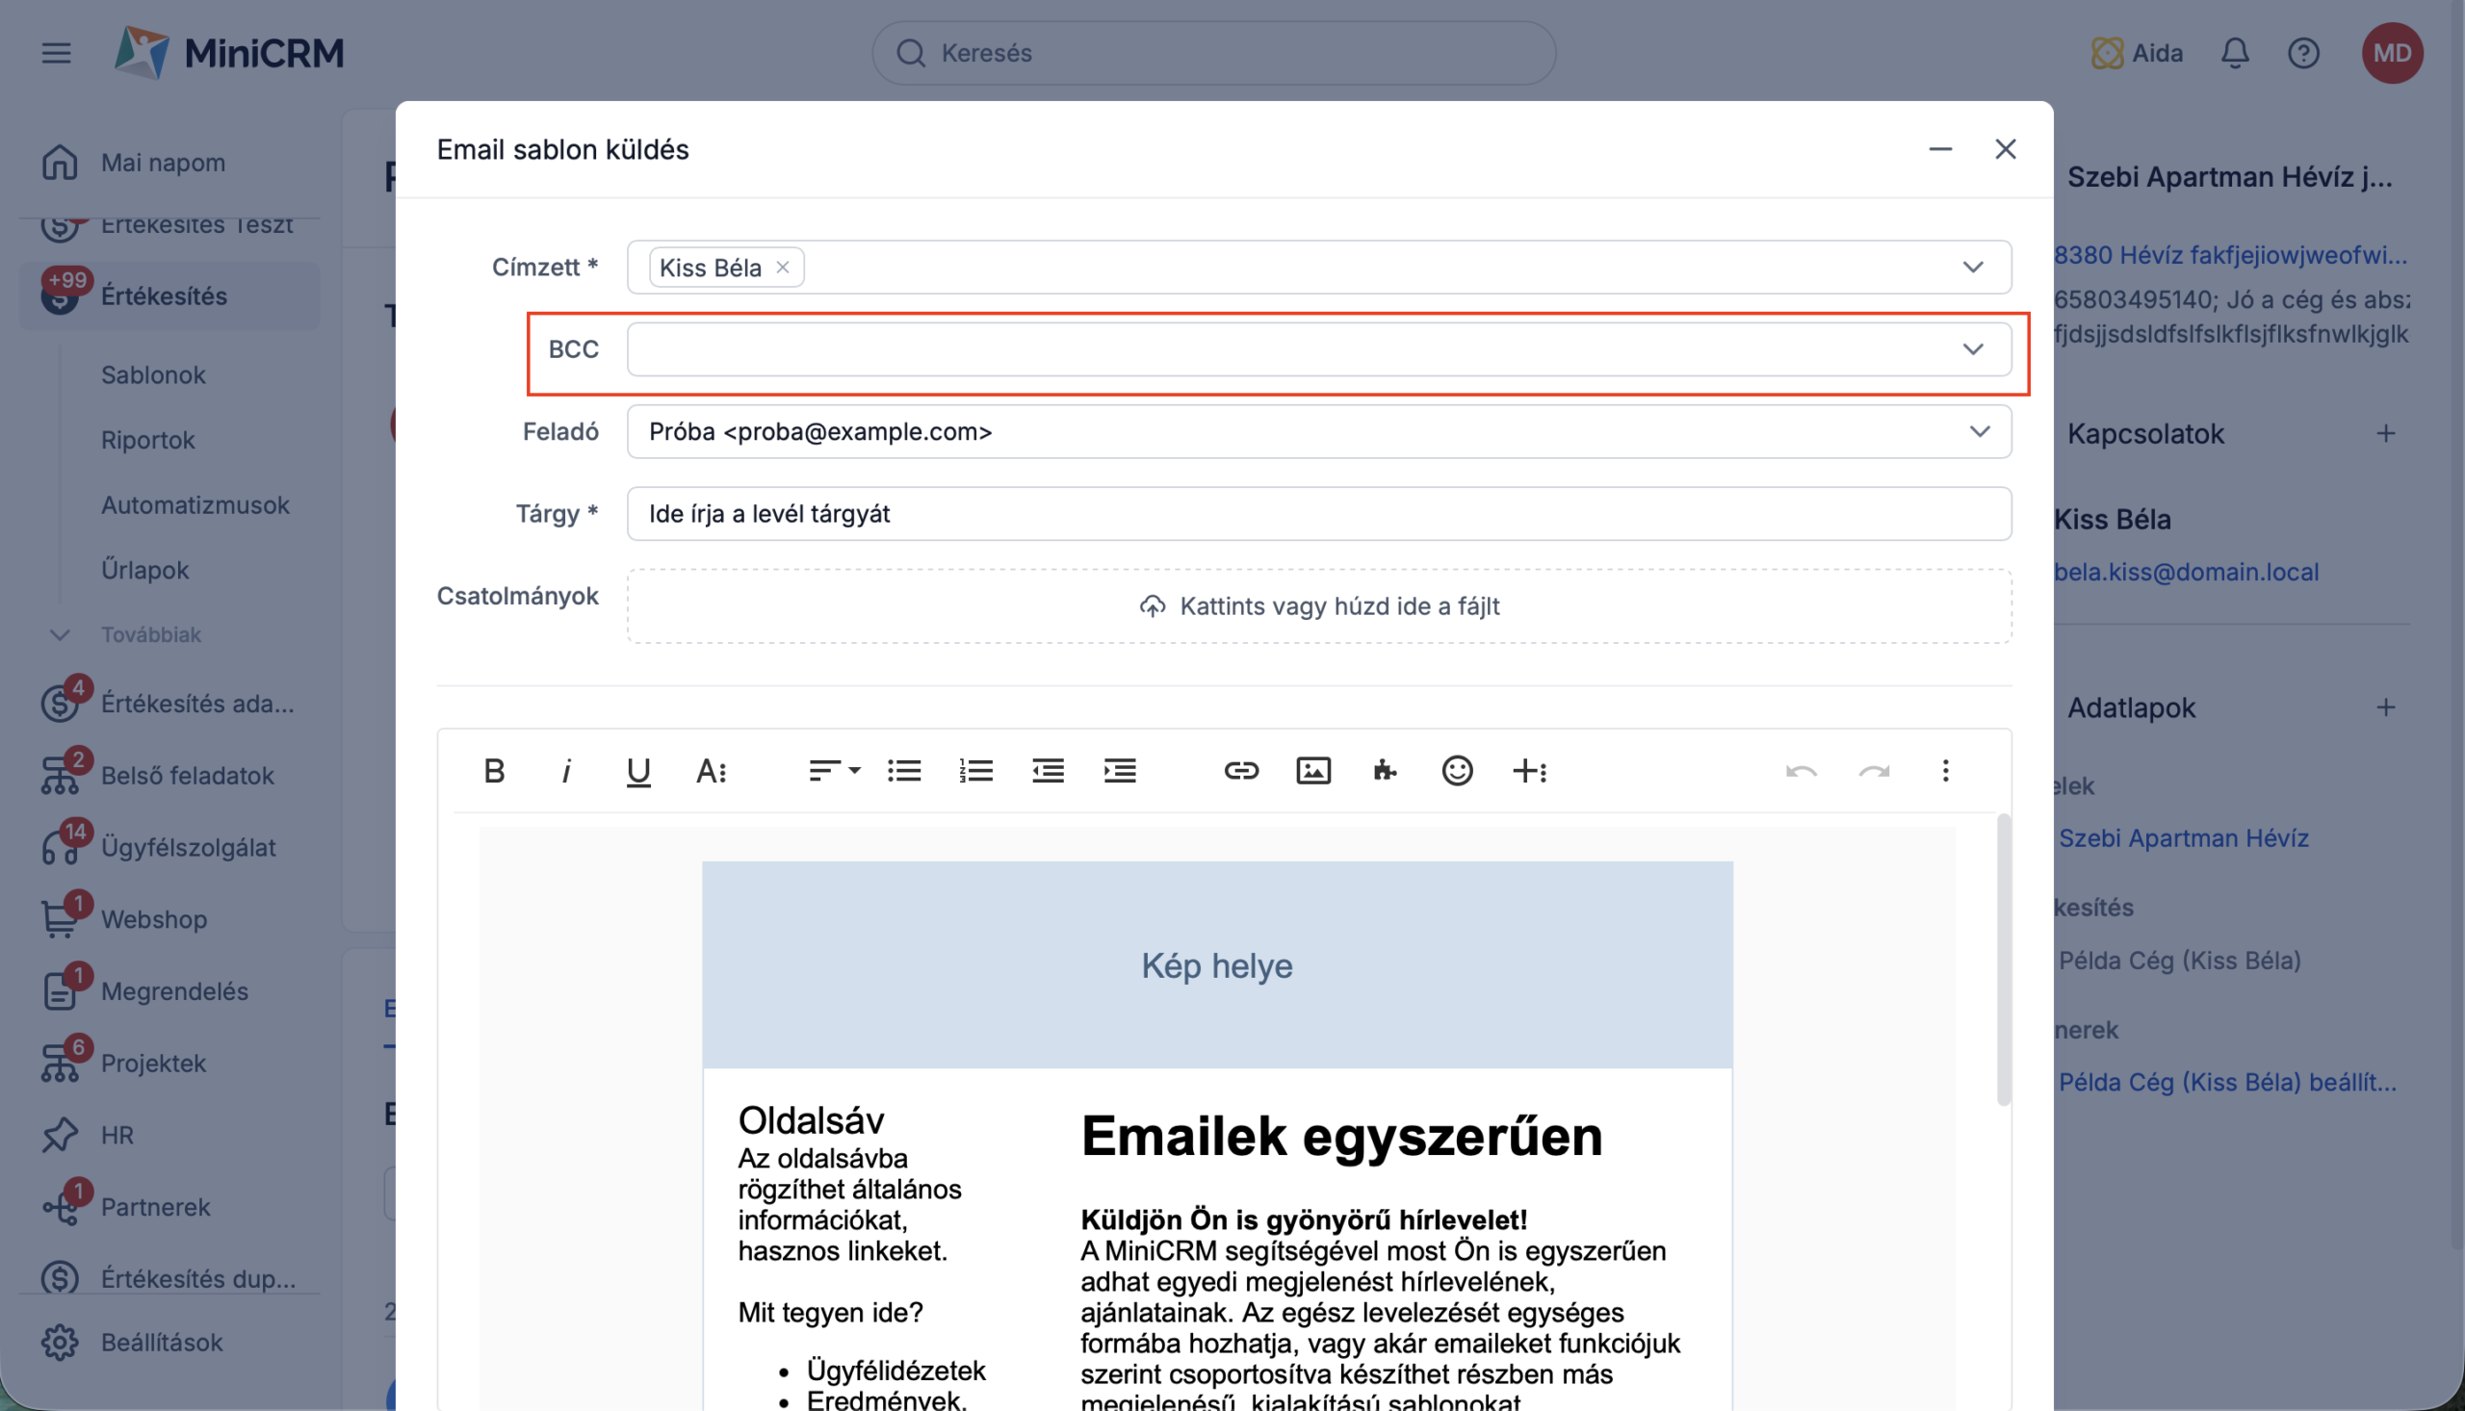Viewport: 2465px width, 1411px height.
Task: Go to Automatizmusok submenu
Action: point(195,505)
